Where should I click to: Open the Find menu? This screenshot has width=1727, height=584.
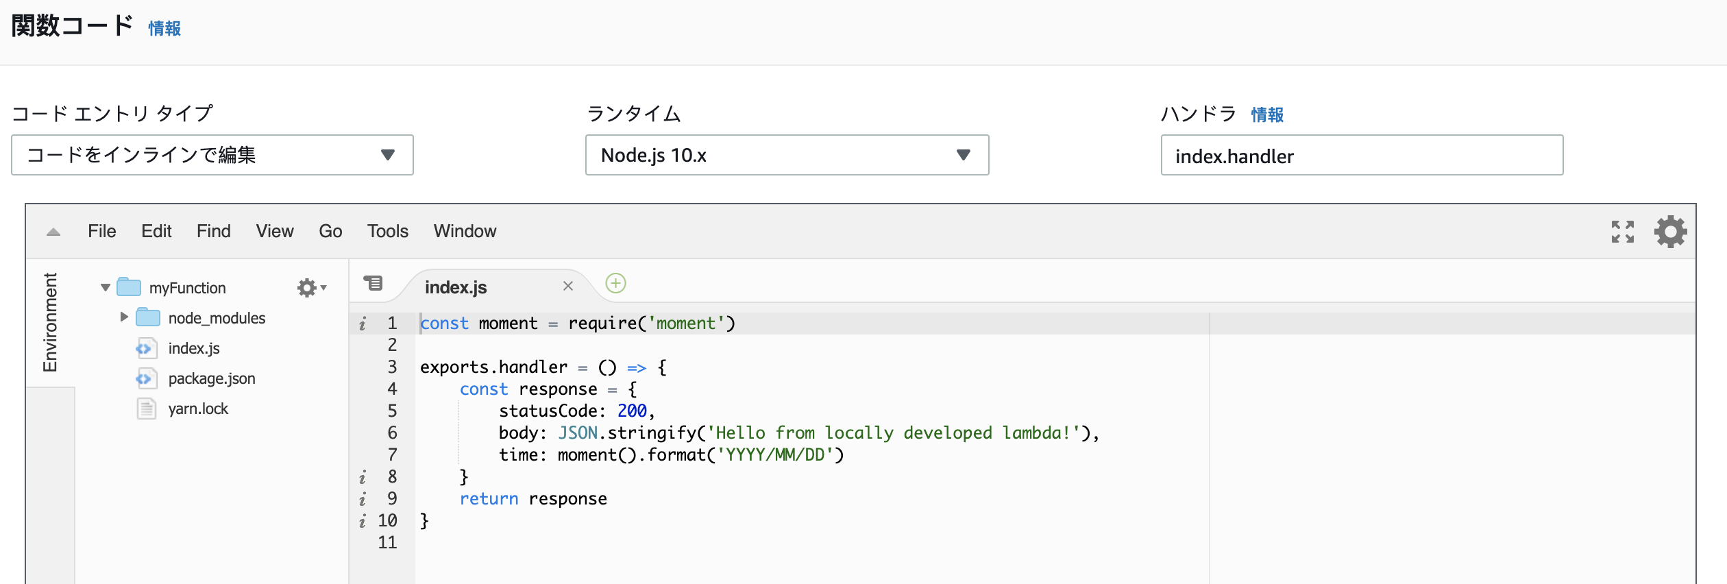[214, 232]
